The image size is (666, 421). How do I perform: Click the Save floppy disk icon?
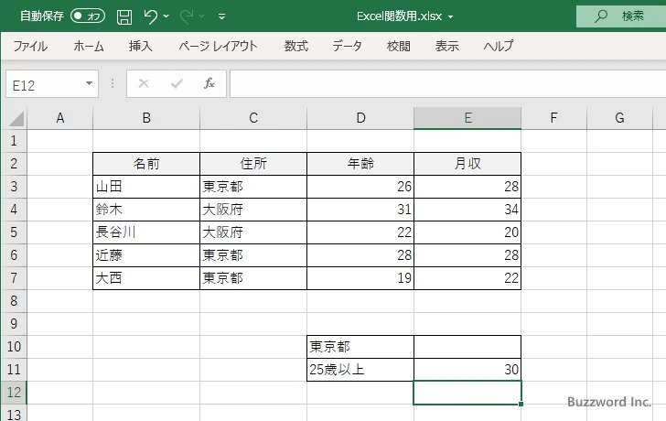point(124,16)
